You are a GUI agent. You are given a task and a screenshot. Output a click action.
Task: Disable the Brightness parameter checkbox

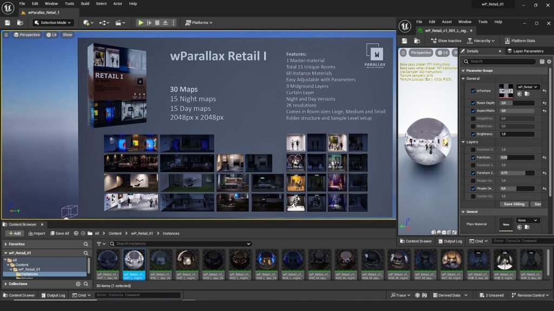[x=473, y=134]
